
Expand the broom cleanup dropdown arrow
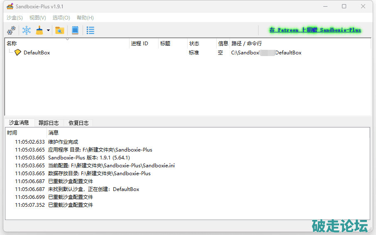click(x=48, y=30)
